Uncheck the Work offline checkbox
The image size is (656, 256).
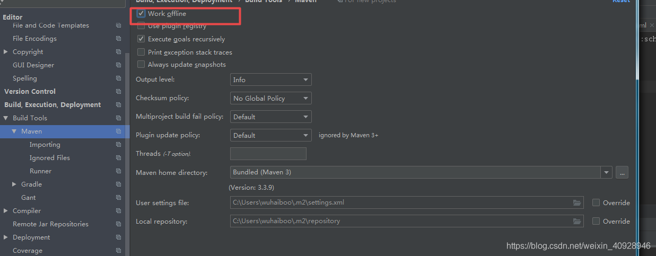141,14
